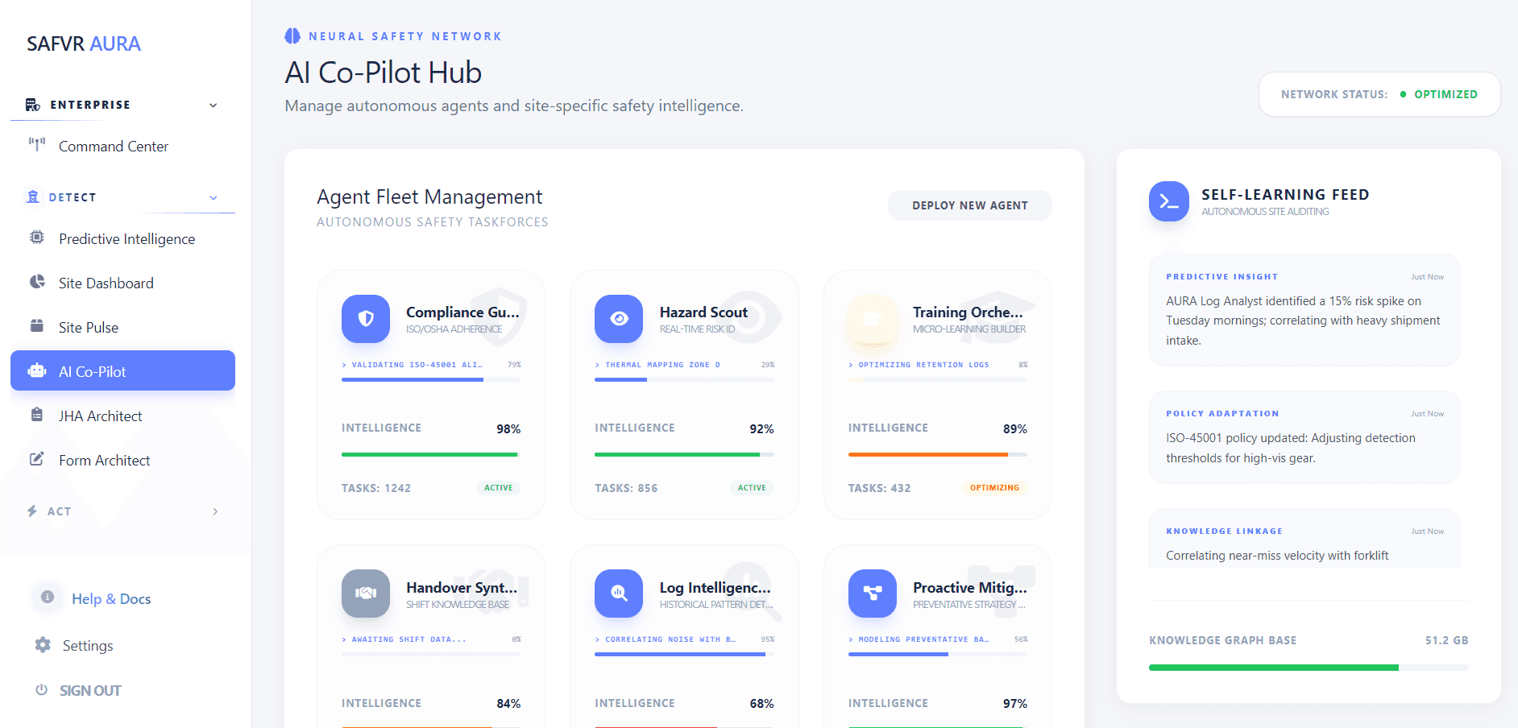Open the Predictive Insight feed card

(1304, 310)
